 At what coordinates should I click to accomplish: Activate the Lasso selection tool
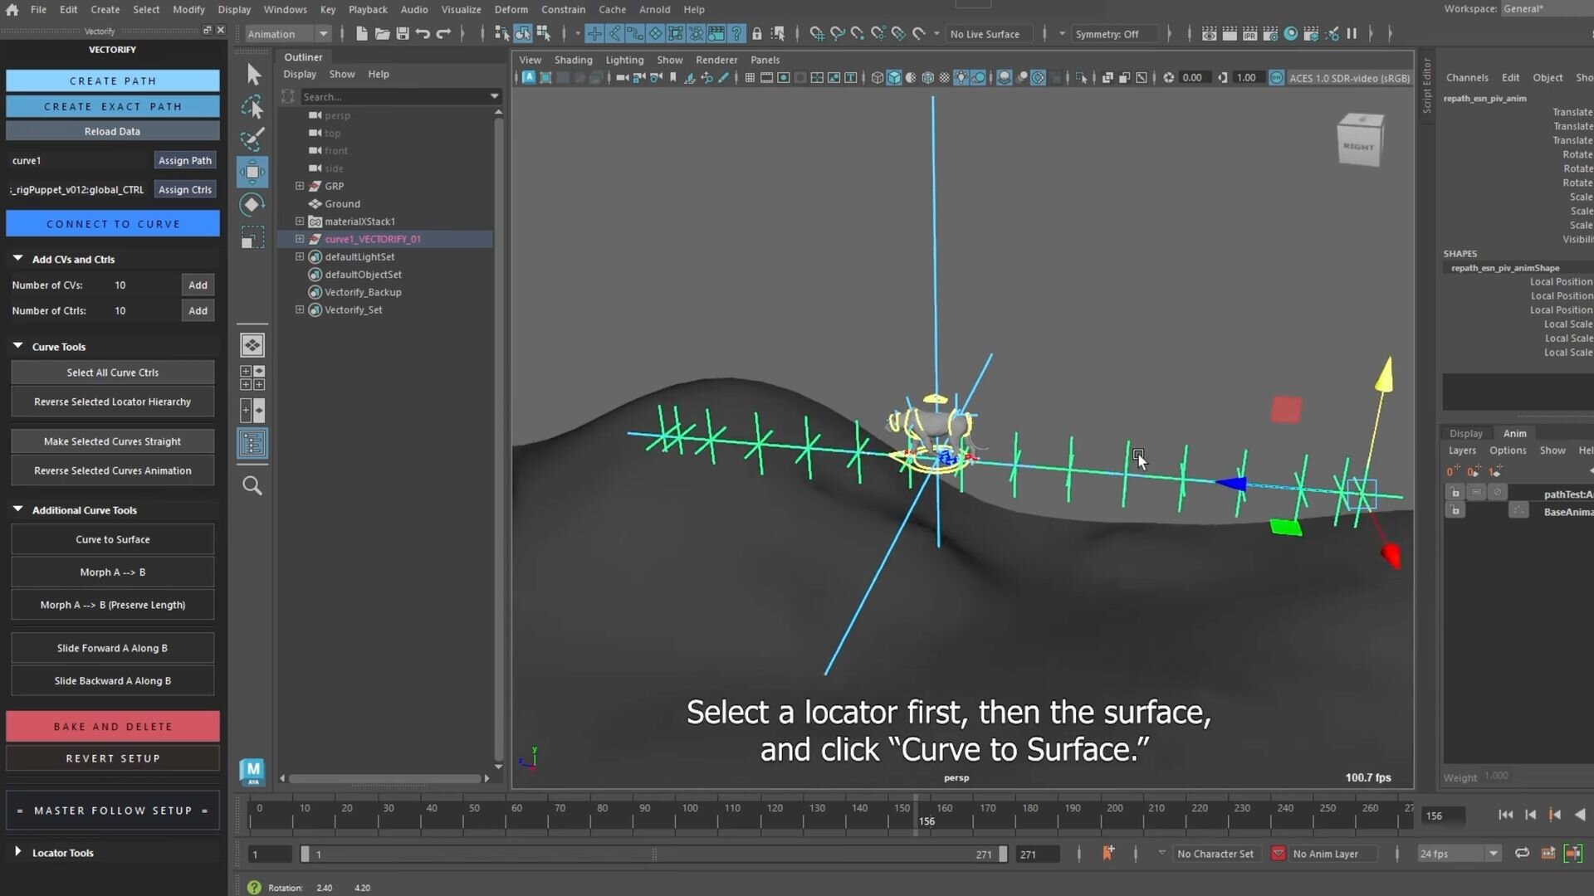coord(252,106)
